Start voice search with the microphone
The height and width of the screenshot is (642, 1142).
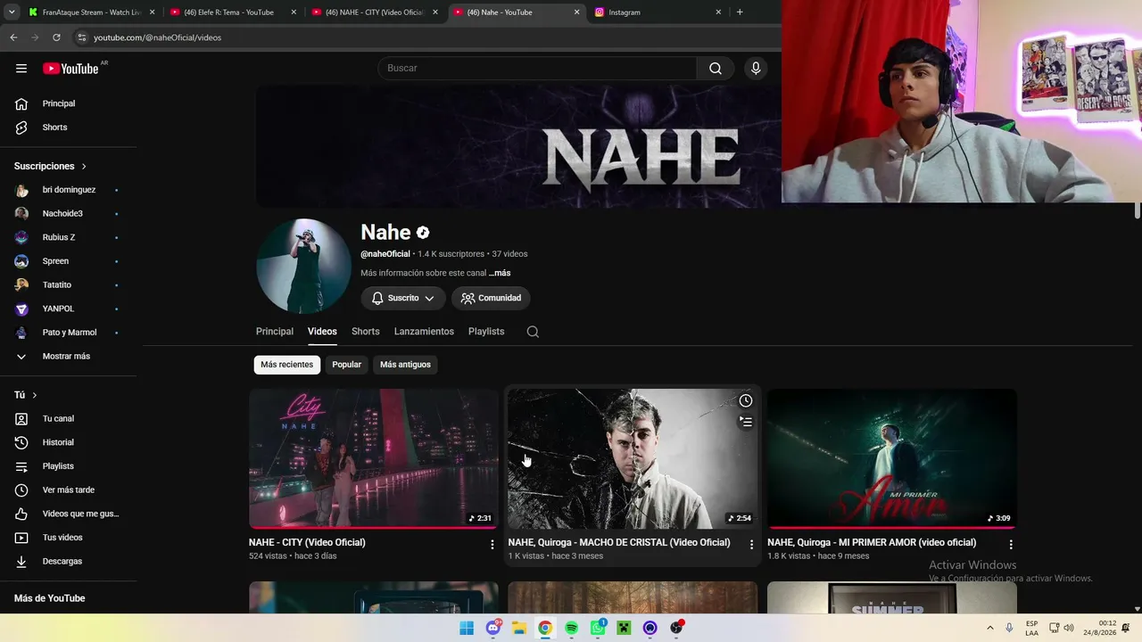click(756, 69)
